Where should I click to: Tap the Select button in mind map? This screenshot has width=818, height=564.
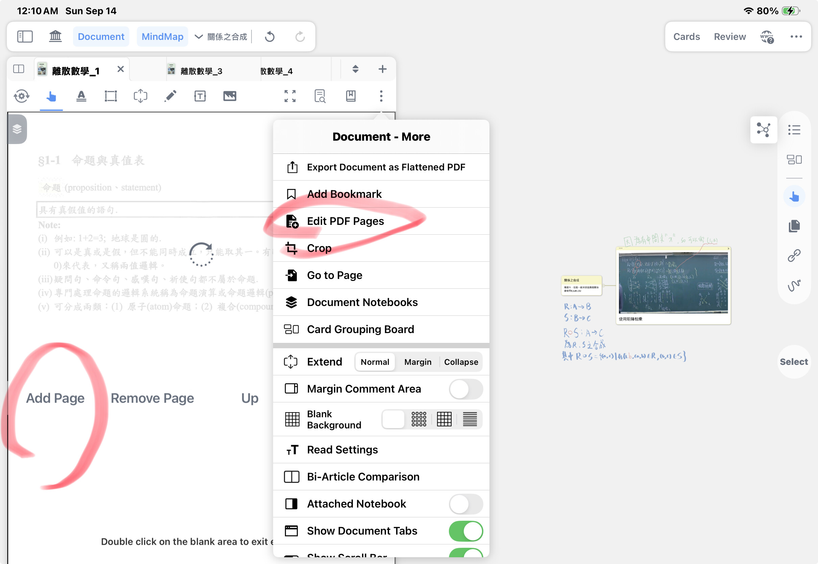794,362
